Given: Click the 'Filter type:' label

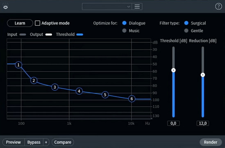Looking at the screenshot, I should pos(170,23).
